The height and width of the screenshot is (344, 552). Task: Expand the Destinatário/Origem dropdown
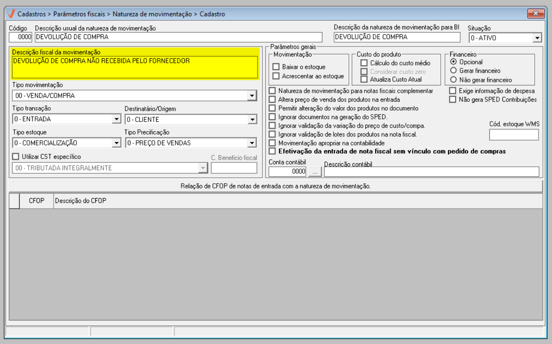coord(252,119)
